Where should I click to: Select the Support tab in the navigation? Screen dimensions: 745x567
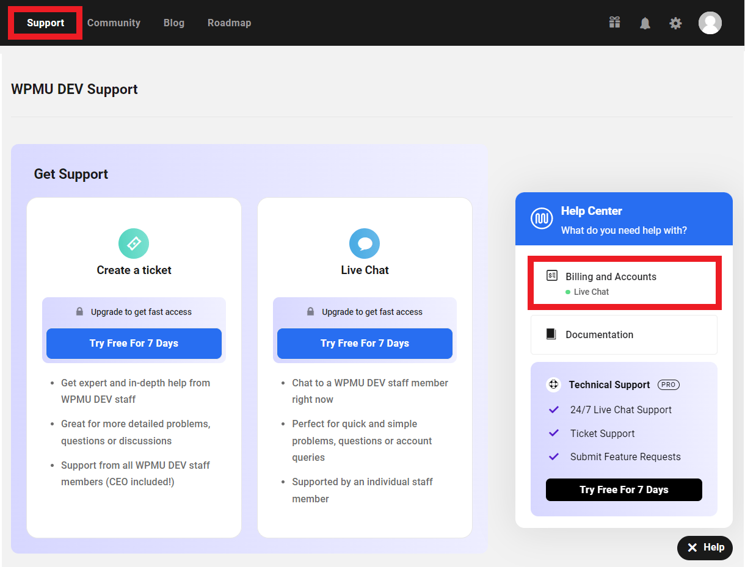click(45, 23)
